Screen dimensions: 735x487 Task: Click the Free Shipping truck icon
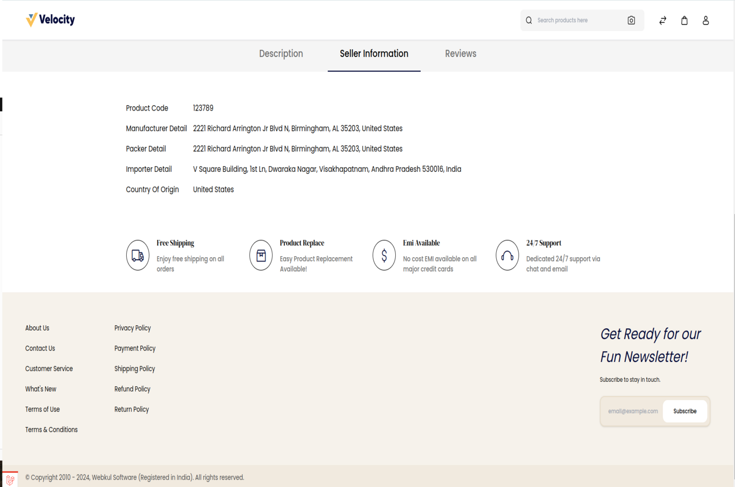[x=137, y=255]
